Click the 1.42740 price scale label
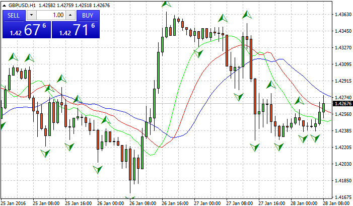Viewport: 353px width, 206px height. (343, 98)
